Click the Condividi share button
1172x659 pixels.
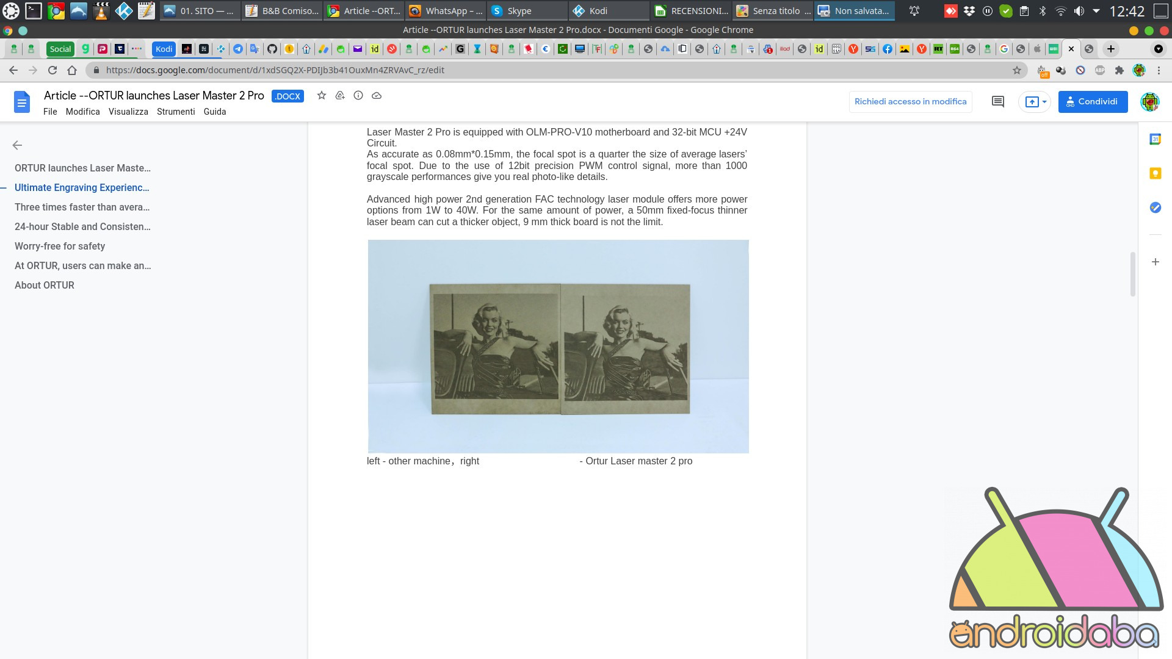pos(1093,102)
